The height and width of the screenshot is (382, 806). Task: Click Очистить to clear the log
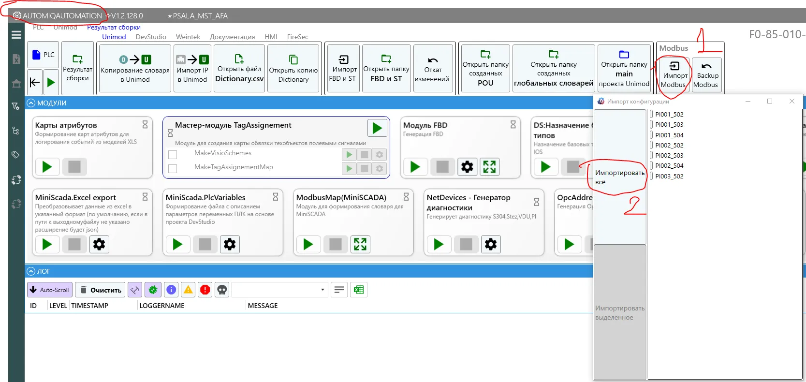click(101, 290)
